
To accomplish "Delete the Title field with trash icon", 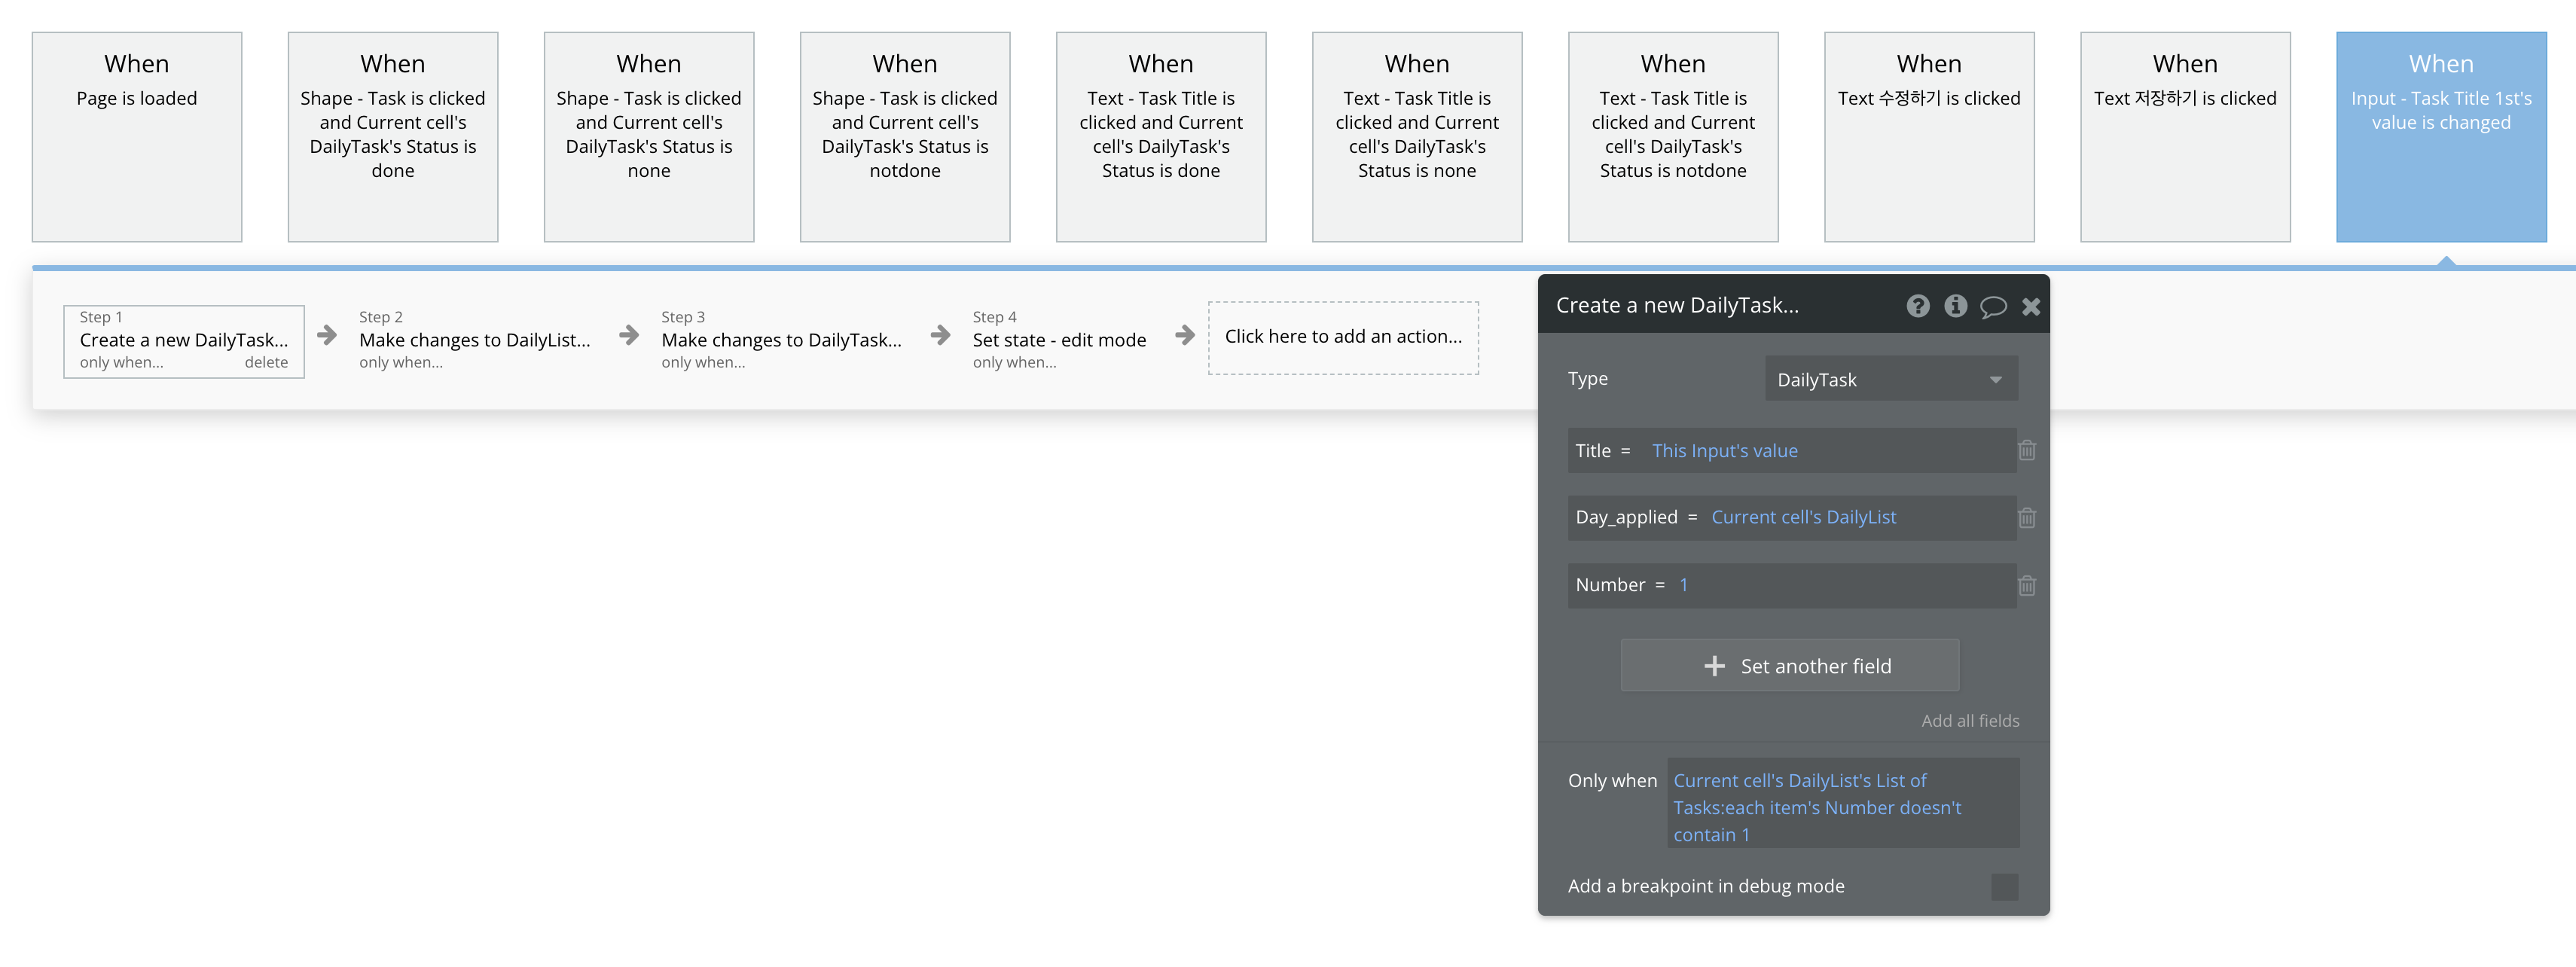I will [x=2026, y=450].
